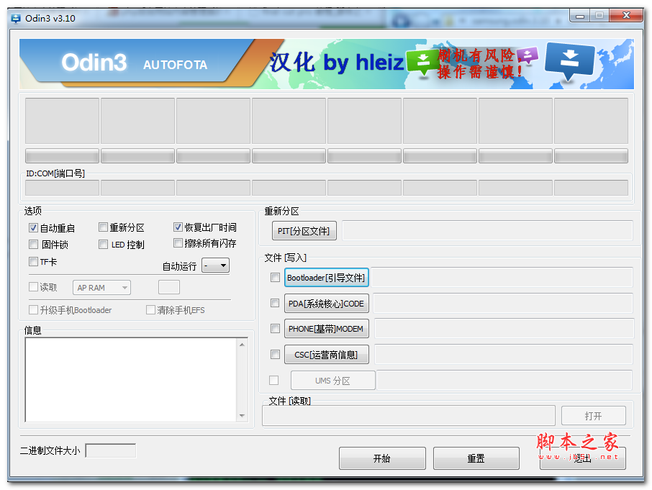The width and height of the screenshot is (652, 490).
Task: Click the PDA[系统核心]CODE button
Action: click(327, 303)
